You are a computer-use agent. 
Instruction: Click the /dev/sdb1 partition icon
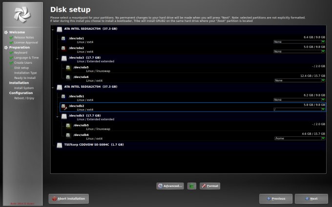pos(63,96)
